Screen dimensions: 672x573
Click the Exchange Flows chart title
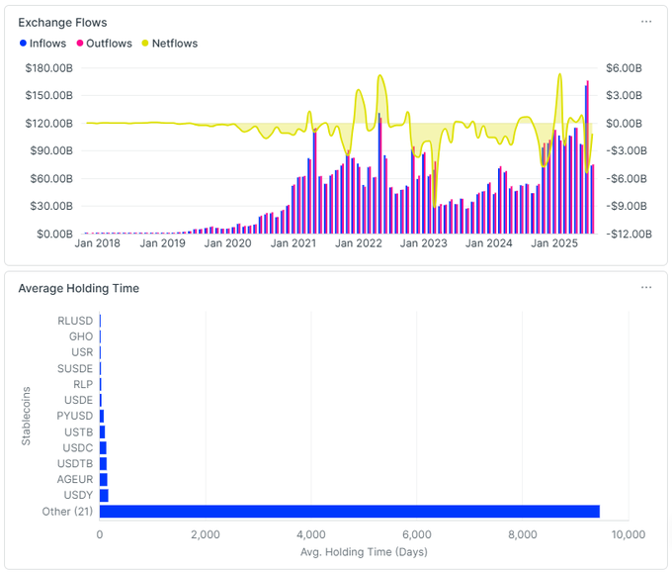click(62, 23)
